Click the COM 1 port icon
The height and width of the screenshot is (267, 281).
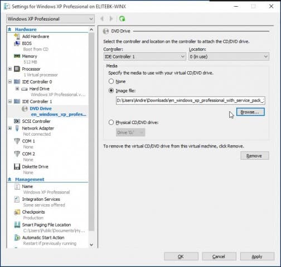[x=17, y=141]
